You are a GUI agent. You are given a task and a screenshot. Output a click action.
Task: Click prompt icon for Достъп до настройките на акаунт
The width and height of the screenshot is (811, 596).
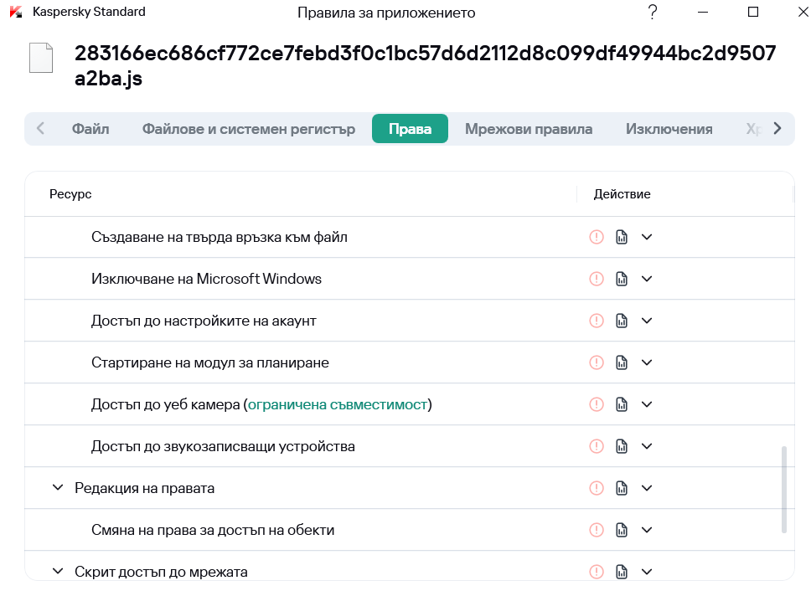[x=597, y=321]
